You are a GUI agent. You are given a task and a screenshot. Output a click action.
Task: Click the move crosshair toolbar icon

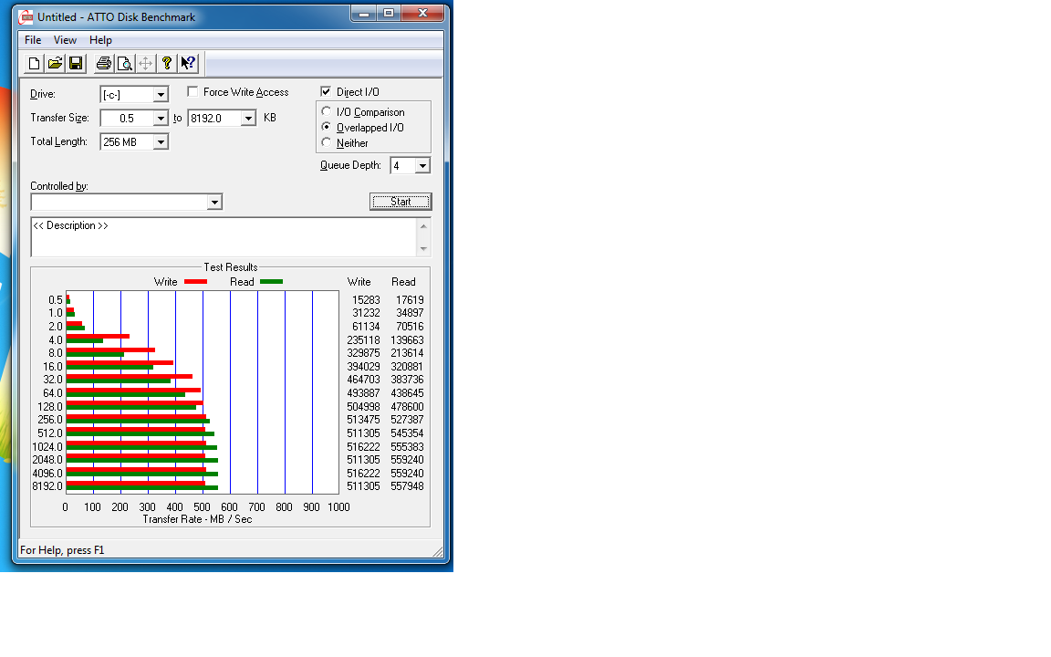(145, 64)
